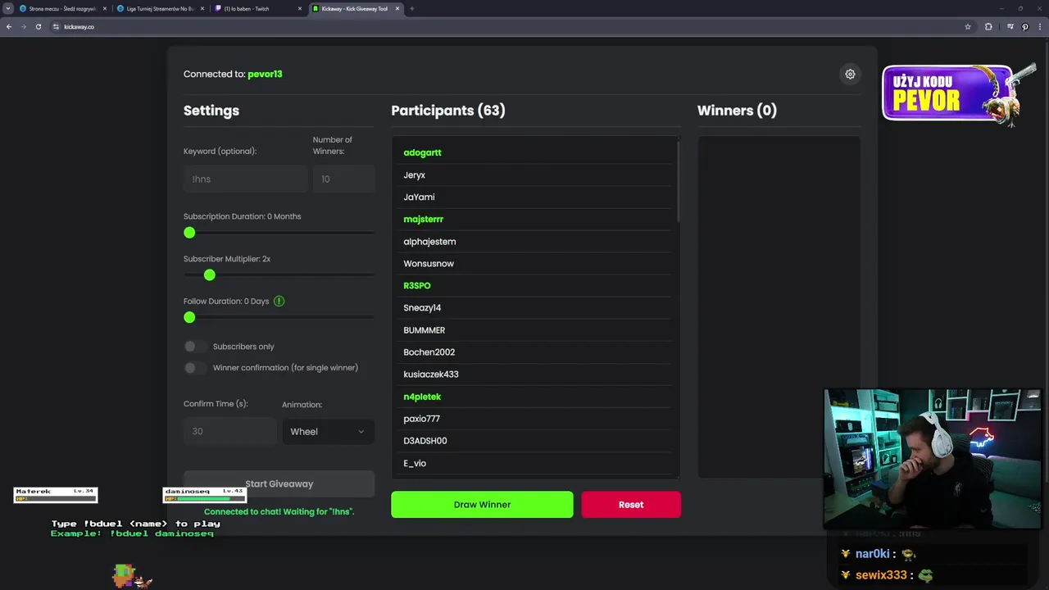Click the streamer webcam overlay
Screen dimensions: 1049x590
pyautogui.click(x=932, y=459)
